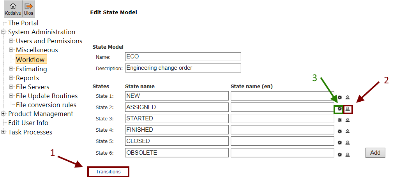Click user icon for state OBSOLETE
Image resolution: width=399 pixels, height=180 pixels.
tap(348, 154)
